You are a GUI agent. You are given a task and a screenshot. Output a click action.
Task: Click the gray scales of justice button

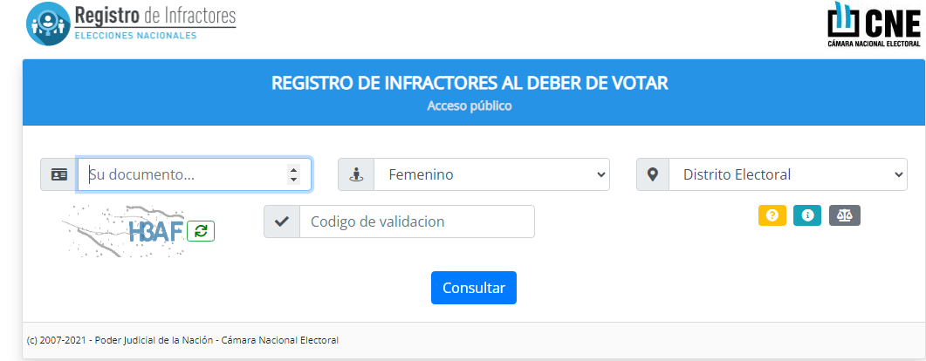tap(845, 215)
